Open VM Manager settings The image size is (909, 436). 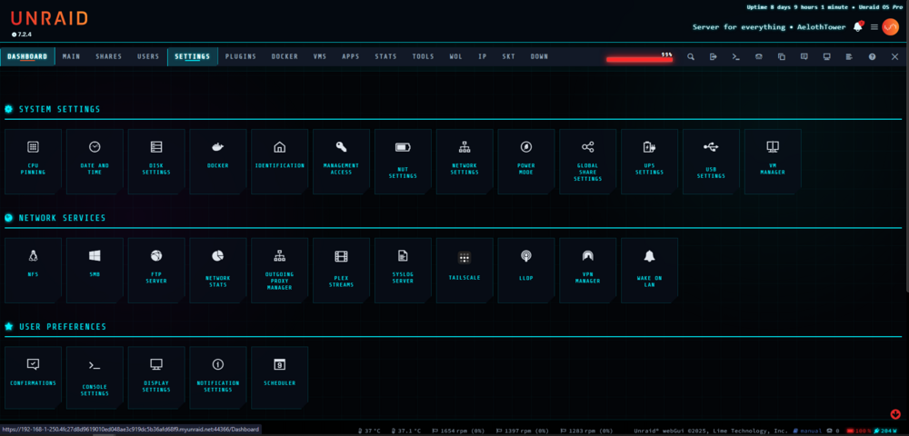click(773, 162)
